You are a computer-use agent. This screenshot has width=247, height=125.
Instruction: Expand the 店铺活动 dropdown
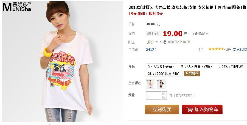click(x=200, y=33)
